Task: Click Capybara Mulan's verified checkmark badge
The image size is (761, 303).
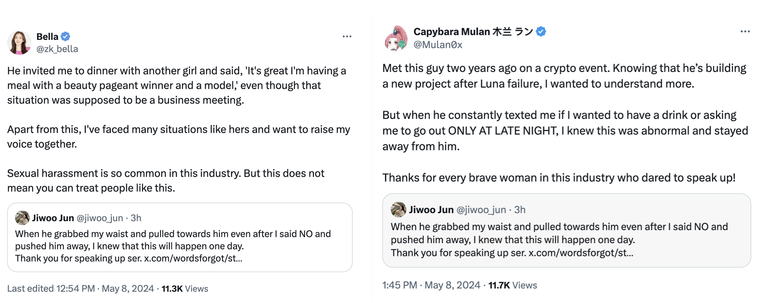Action: 541,32
